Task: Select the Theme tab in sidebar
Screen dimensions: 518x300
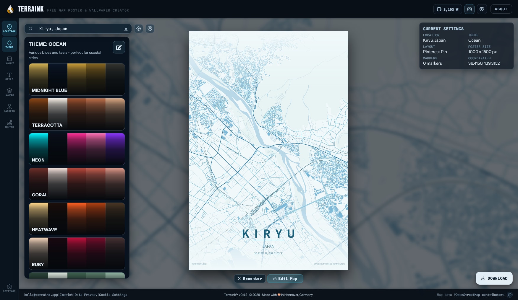Action: pos(9,44)
